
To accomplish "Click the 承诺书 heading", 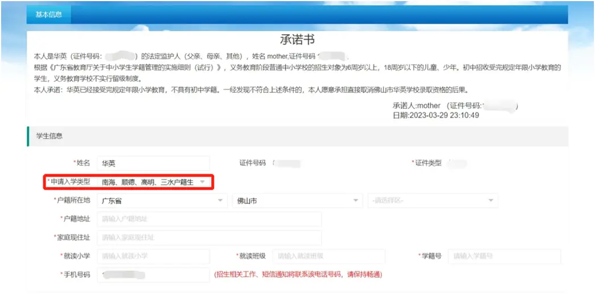I will pos(297,40).
